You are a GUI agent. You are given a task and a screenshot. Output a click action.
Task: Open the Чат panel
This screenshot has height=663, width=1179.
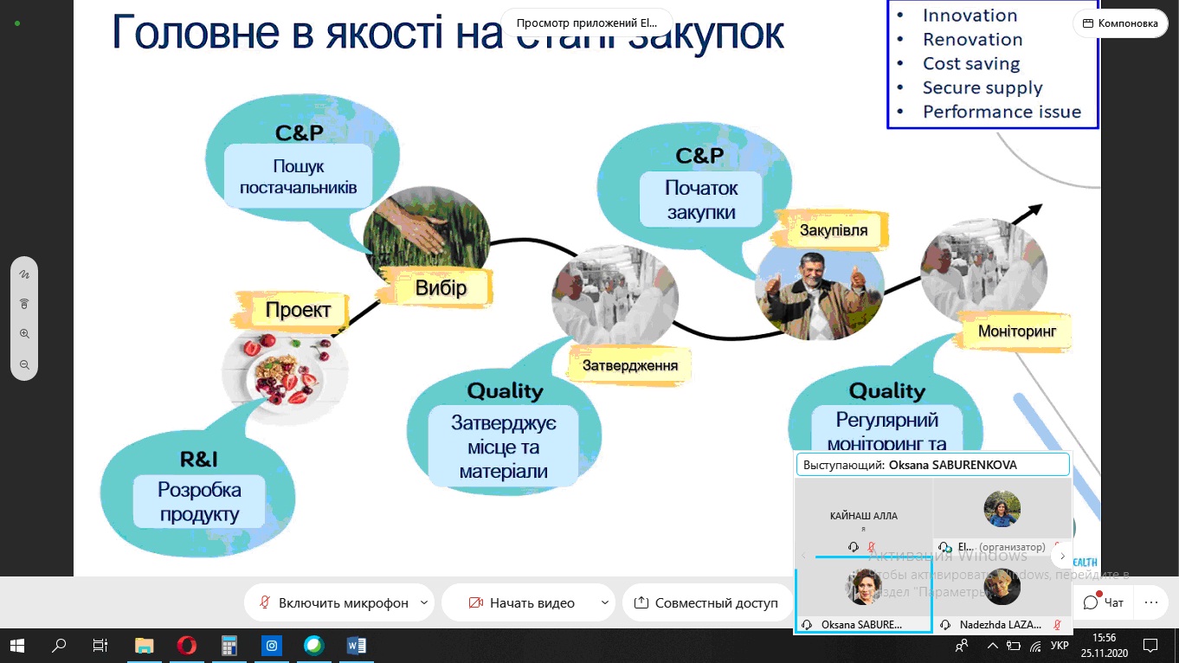1104,602
